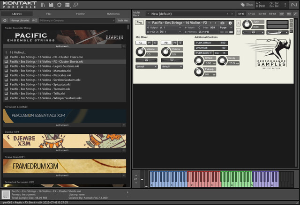
Task: Click the exclamation panic button
Action: point(285,5)
